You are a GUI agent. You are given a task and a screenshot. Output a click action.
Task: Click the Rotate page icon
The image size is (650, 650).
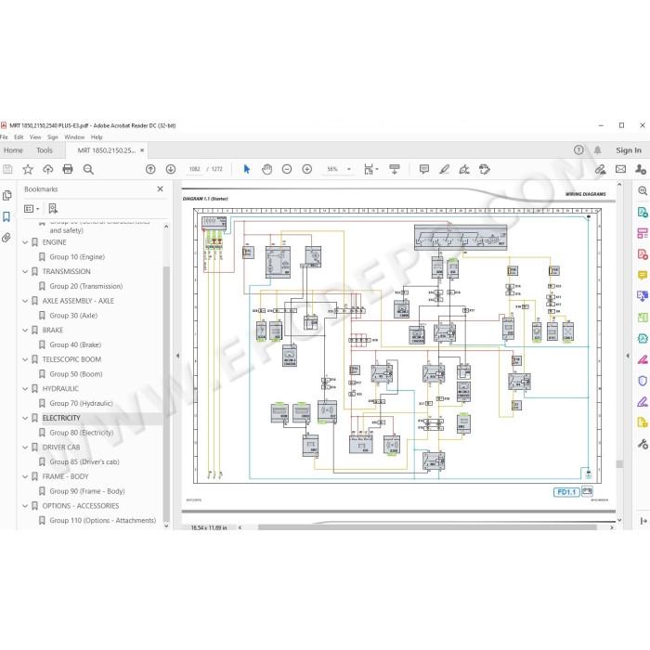pos(484,169)
